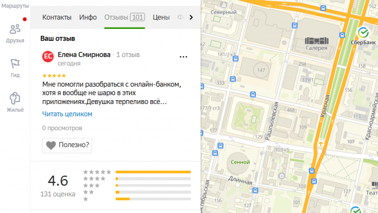Expand tabs with the right chevron arrow

[191, 17]
